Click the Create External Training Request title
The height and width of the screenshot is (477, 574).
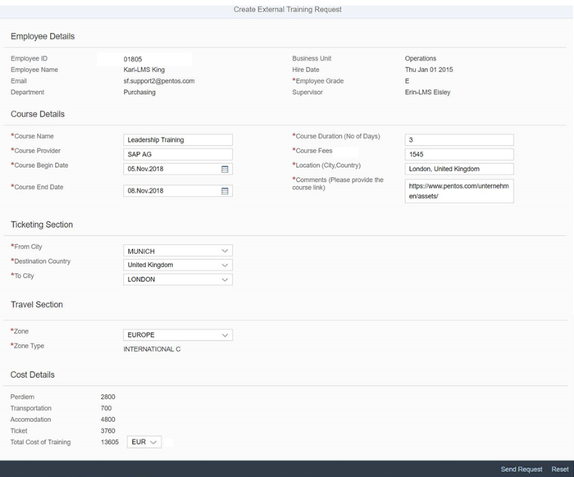[287, 10]
